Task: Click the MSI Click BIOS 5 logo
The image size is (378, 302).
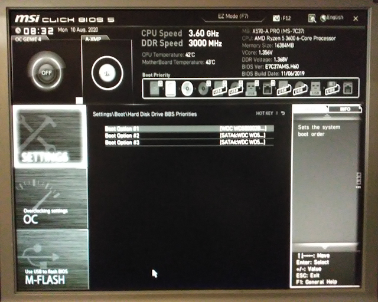Action: 64,19
